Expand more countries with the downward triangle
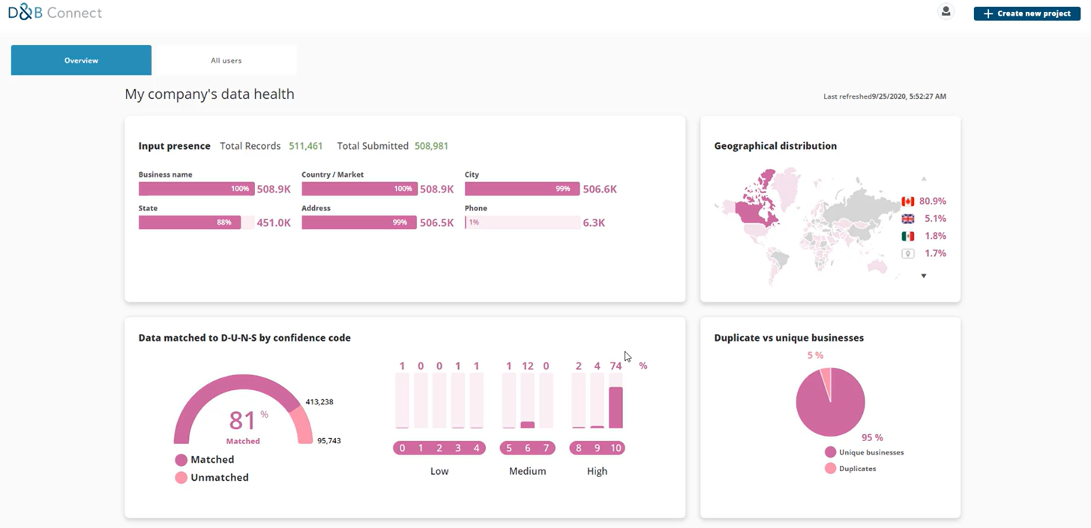Viewport: 1091px width, 528px height. point(923,276)
